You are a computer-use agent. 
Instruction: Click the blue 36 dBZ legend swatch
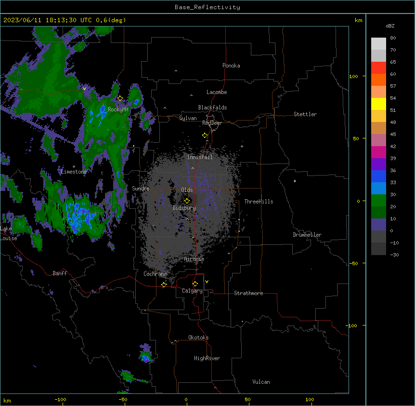tap(378, 176)
